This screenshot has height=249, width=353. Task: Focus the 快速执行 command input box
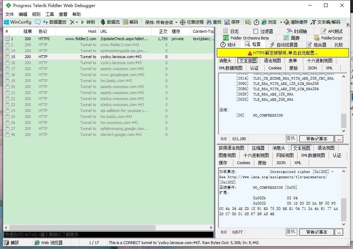point(108,235)
